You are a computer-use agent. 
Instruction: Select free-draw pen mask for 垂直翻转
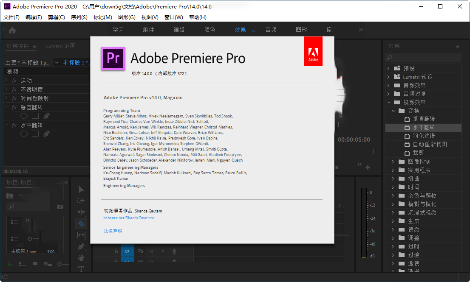pos(46,116)
